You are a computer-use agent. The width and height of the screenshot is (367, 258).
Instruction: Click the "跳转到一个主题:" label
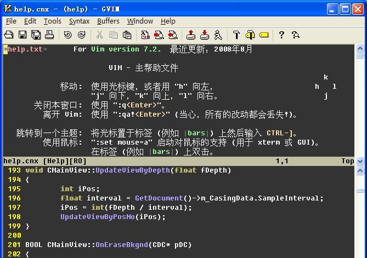(49, 133)
